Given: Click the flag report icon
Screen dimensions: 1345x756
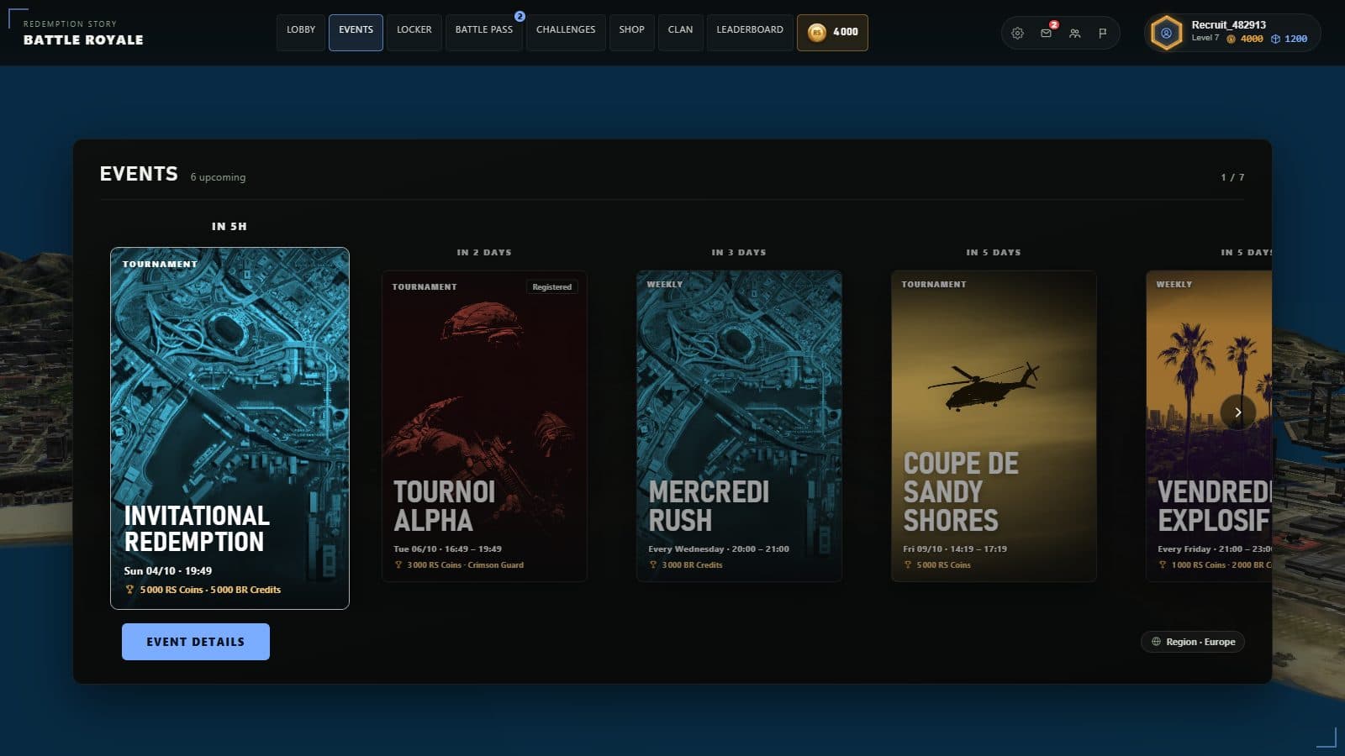Looking at the screenshot, I should (1102, 34).
